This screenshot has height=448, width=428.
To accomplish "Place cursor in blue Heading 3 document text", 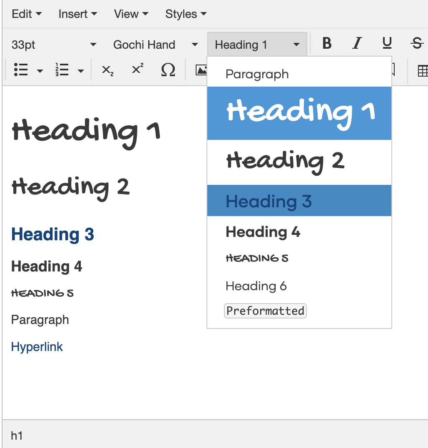I will (x=52, y=234).
